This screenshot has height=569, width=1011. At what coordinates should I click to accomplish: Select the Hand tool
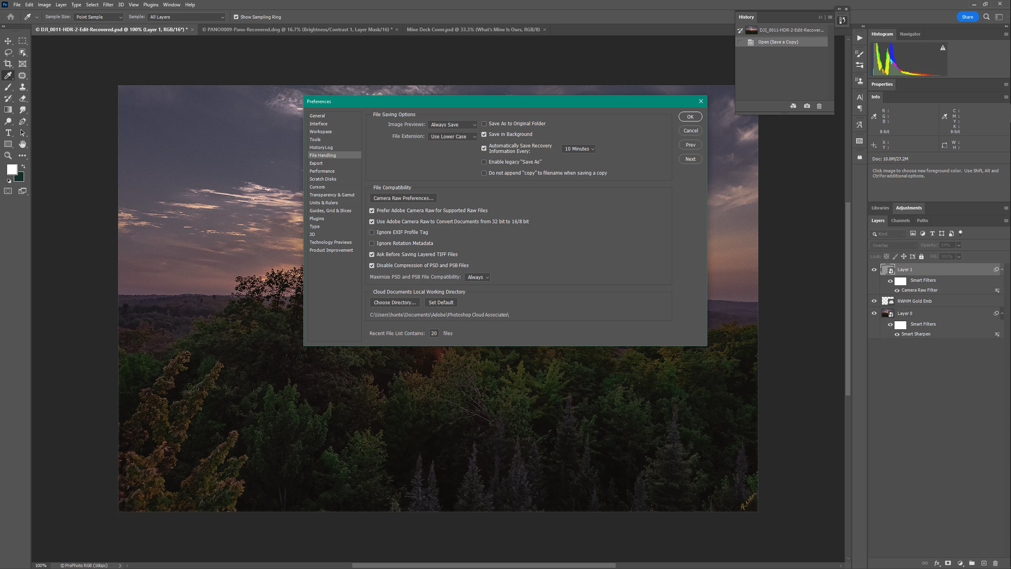coord(23,144)
